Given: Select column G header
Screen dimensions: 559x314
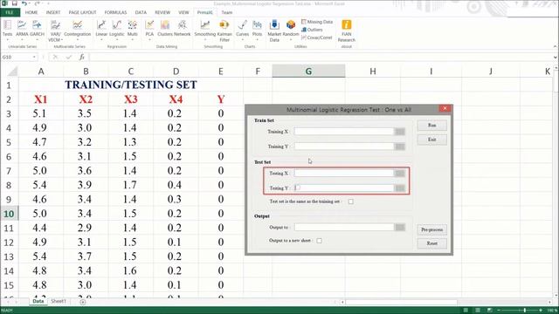Looking at the screenshot, I should (308, 72).
